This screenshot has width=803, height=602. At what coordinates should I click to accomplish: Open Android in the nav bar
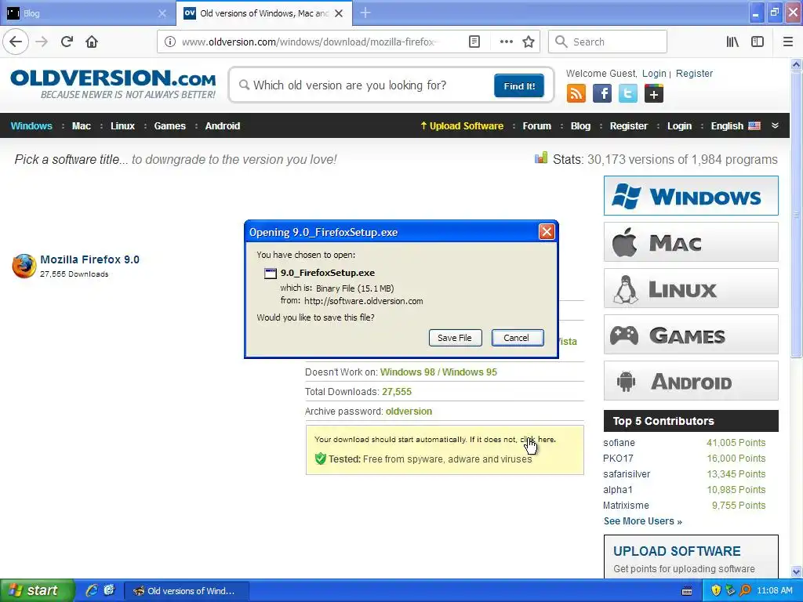(x=222, y=126)
